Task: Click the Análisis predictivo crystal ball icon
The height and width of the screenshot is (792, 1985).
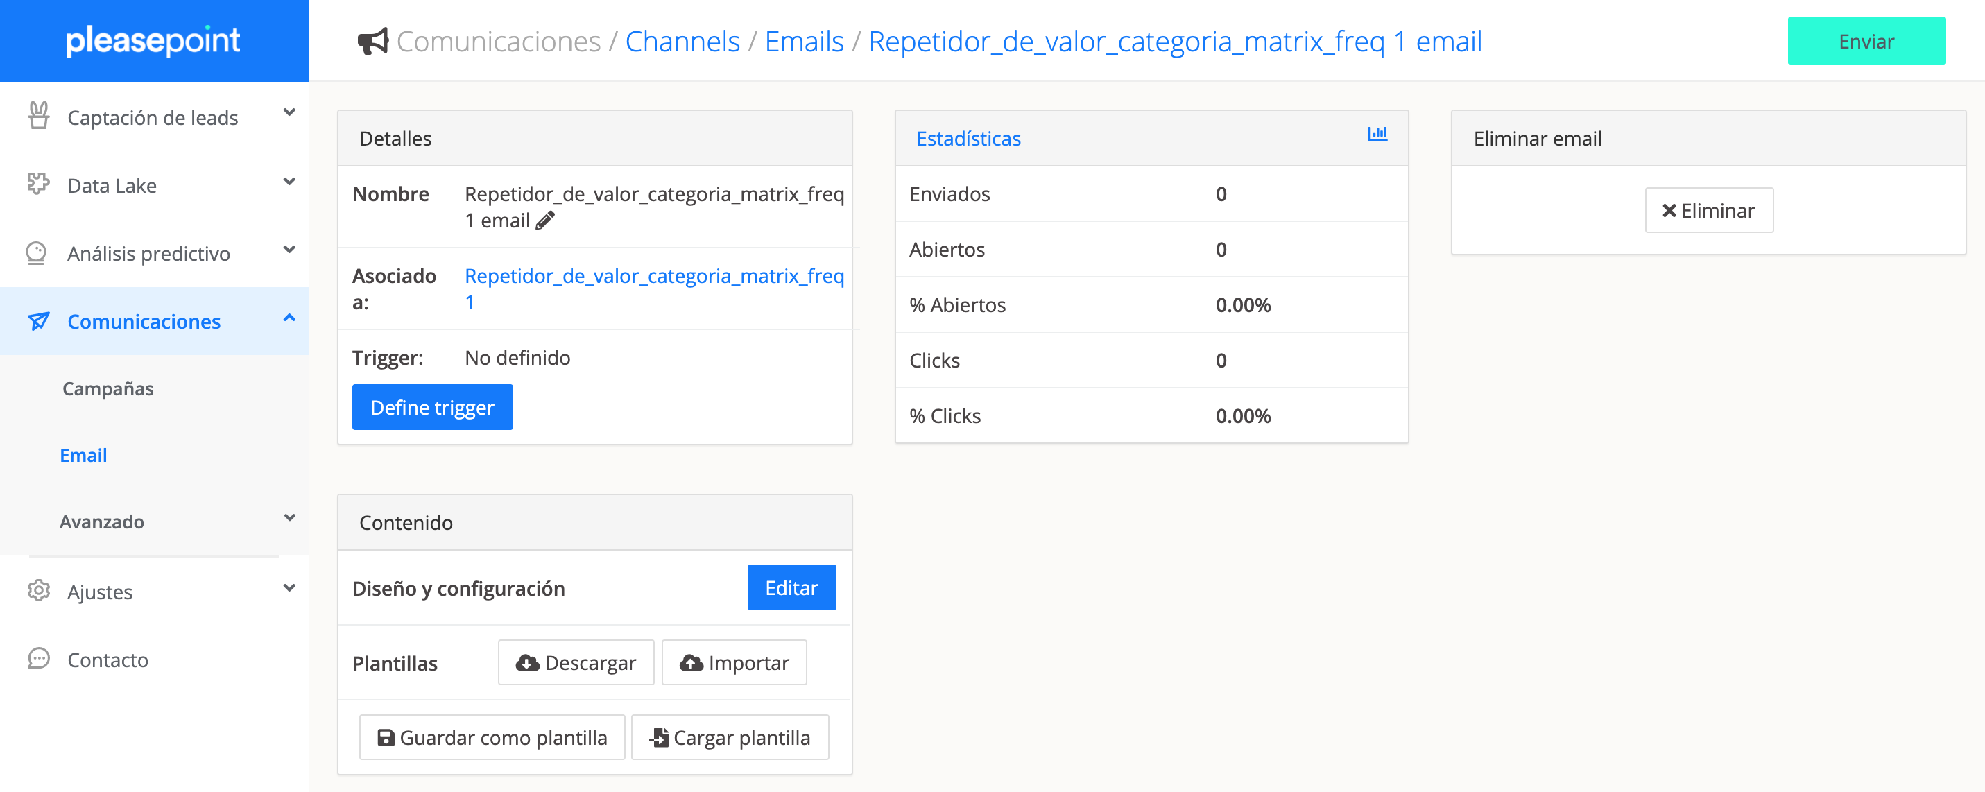Action: tap(37, 252)
